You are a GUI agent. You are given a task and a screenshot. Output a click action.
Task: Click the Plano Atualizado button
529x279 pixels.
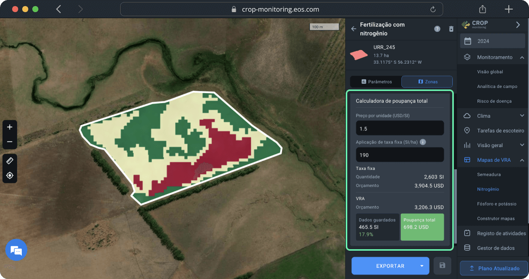pos(493,268)
